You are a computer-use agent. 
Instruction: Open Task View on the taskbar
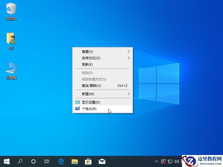coord(47,161)
